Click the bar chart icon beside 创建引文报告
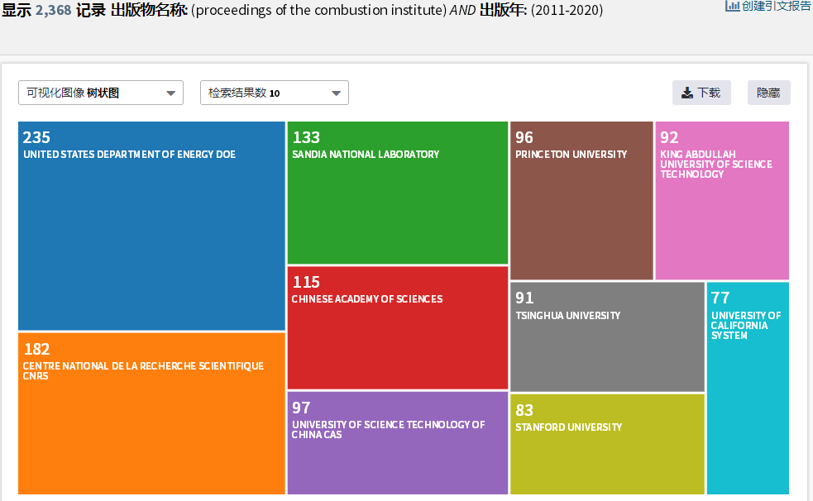This screenshot has height=501, width=813. [x=732, y=7]
